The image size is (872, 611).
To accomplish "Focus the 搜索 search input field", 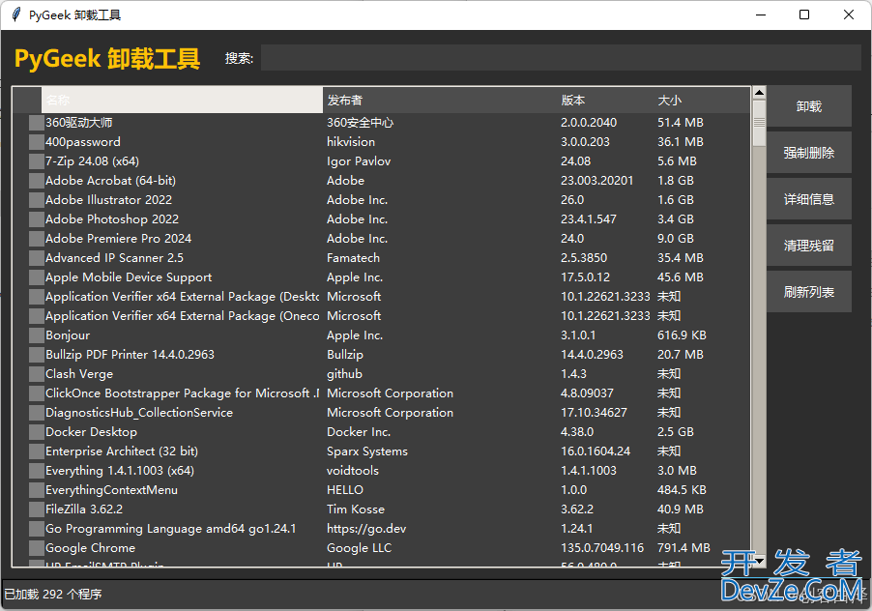I will [x=561, y=58].
